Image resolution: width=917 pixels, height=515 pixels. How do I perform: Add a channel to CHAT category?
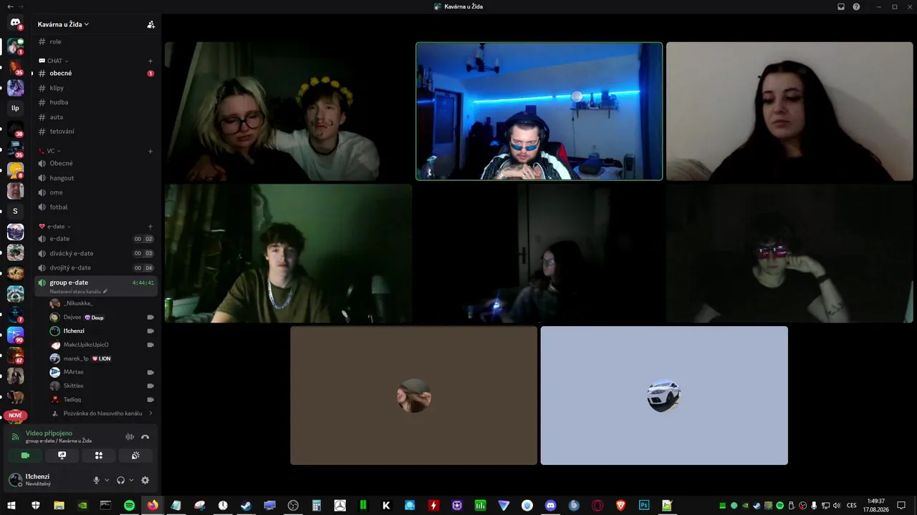[150, 61]
